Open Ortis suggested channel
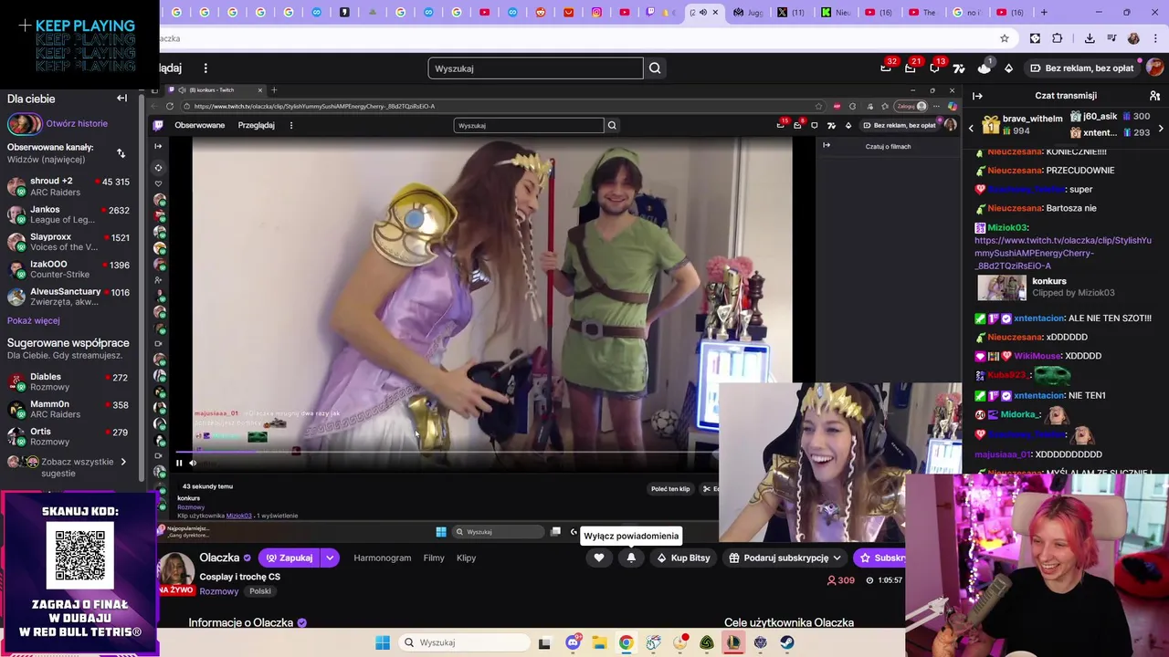 [68, 436]
